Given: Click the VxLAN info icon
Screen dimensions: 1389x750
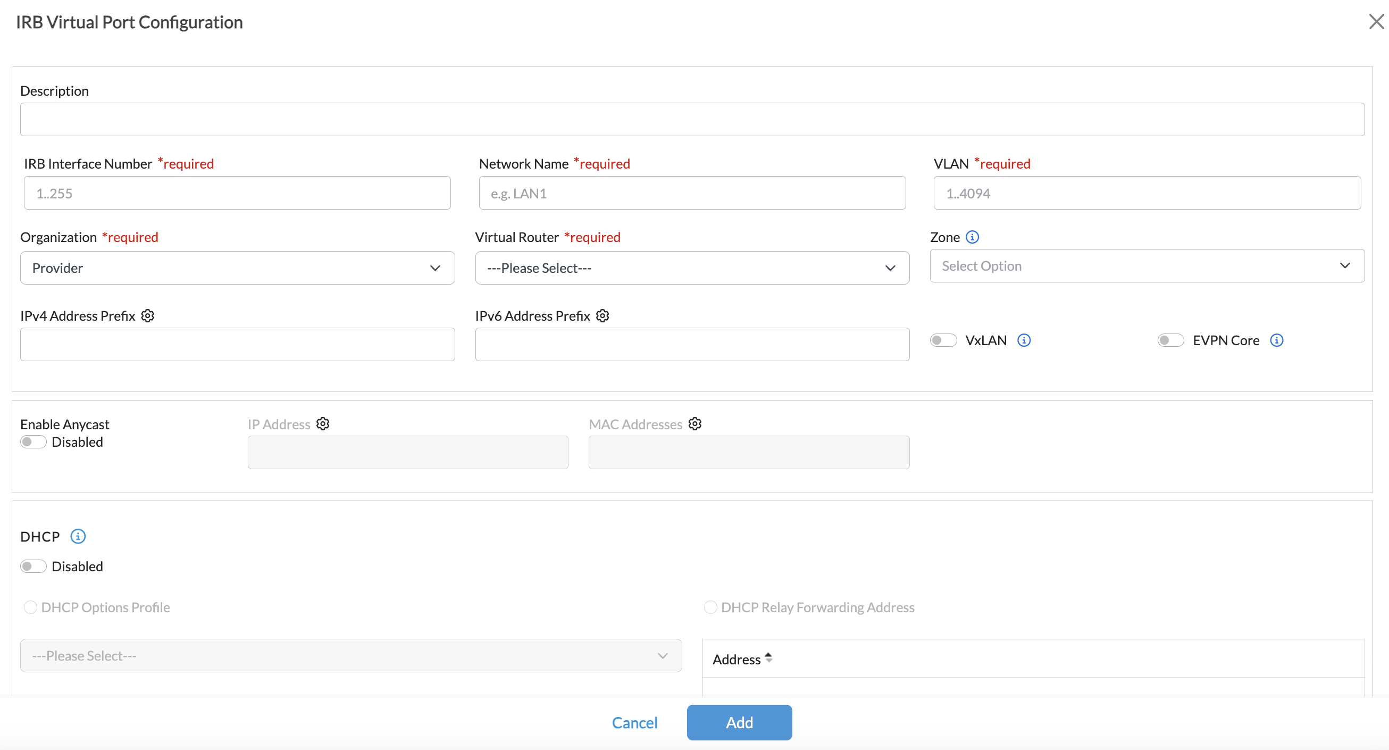Looking at the screenshot, I should (1024, 340).
